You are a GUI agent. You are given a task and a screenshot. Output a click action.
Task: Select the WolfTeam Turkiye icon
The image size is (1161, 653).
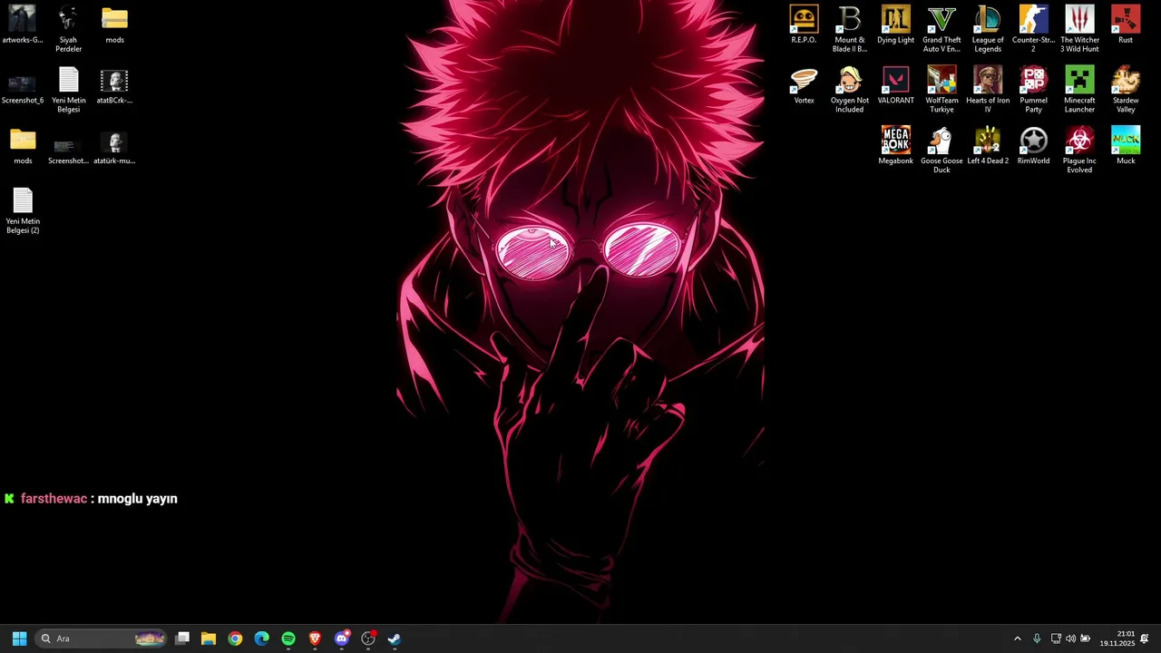point(941,90)
